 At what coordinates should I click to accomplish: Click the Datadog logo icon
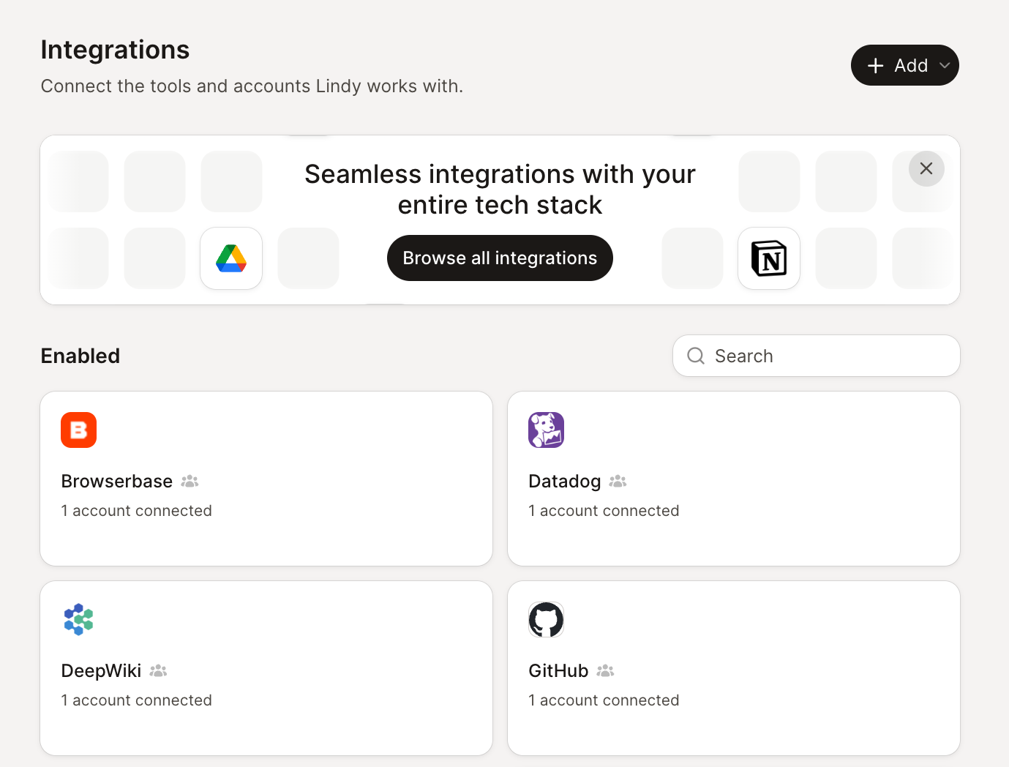tap(547, 430)
